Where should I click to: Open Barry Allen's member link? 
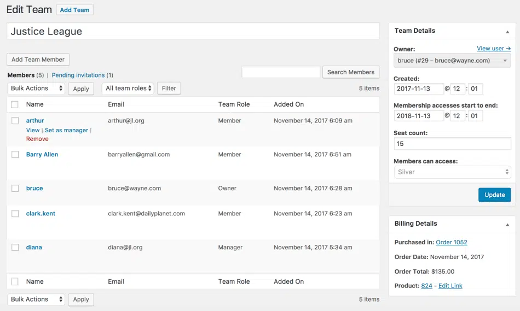[x=42, y=154]
